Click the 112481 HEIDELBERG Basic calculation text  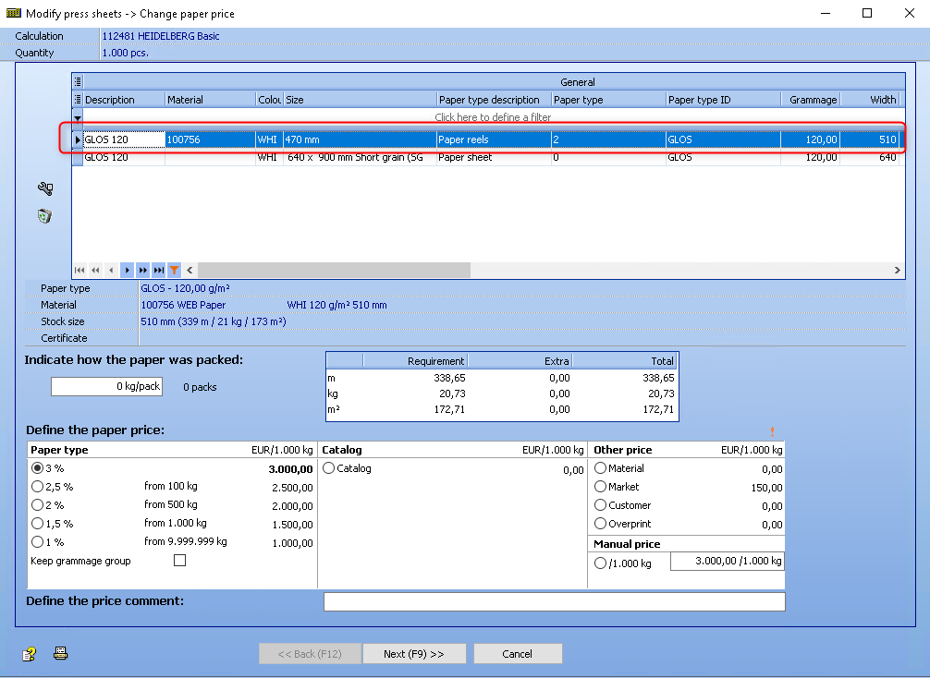tap(161, 36)
